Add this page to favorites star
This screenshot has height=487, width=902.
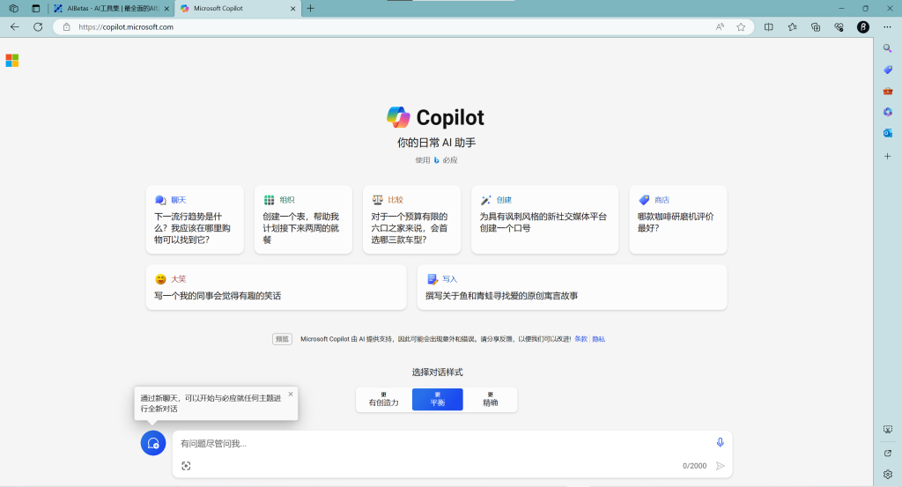tap(741, 27)
